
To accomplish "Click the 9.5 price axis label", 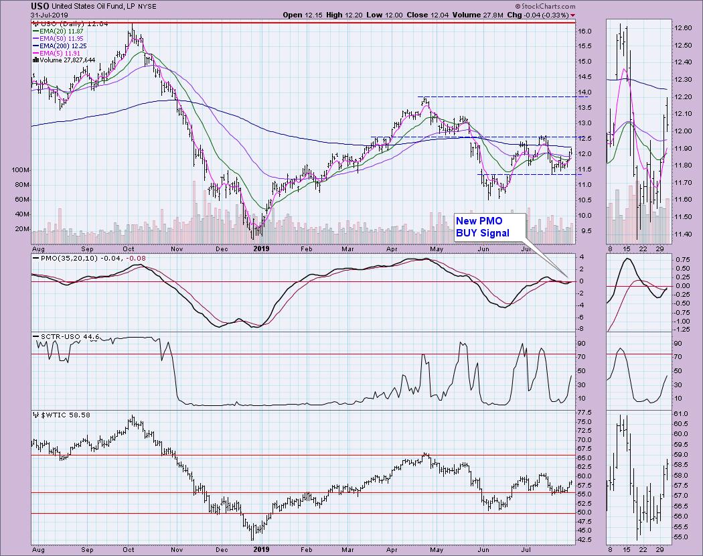I will (584, 231).
